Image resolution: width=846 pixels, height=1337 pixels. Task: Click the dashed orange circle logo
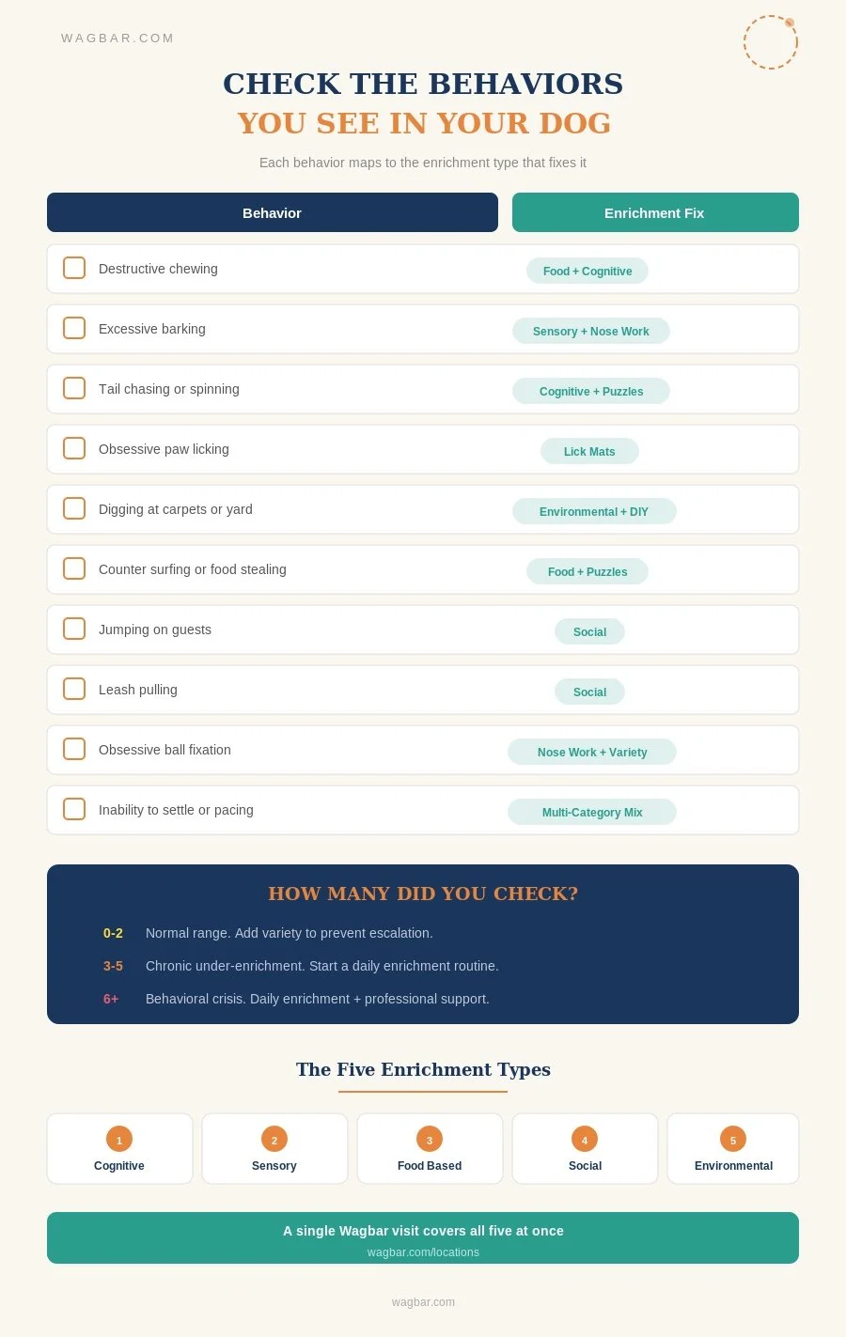[771, 42]
